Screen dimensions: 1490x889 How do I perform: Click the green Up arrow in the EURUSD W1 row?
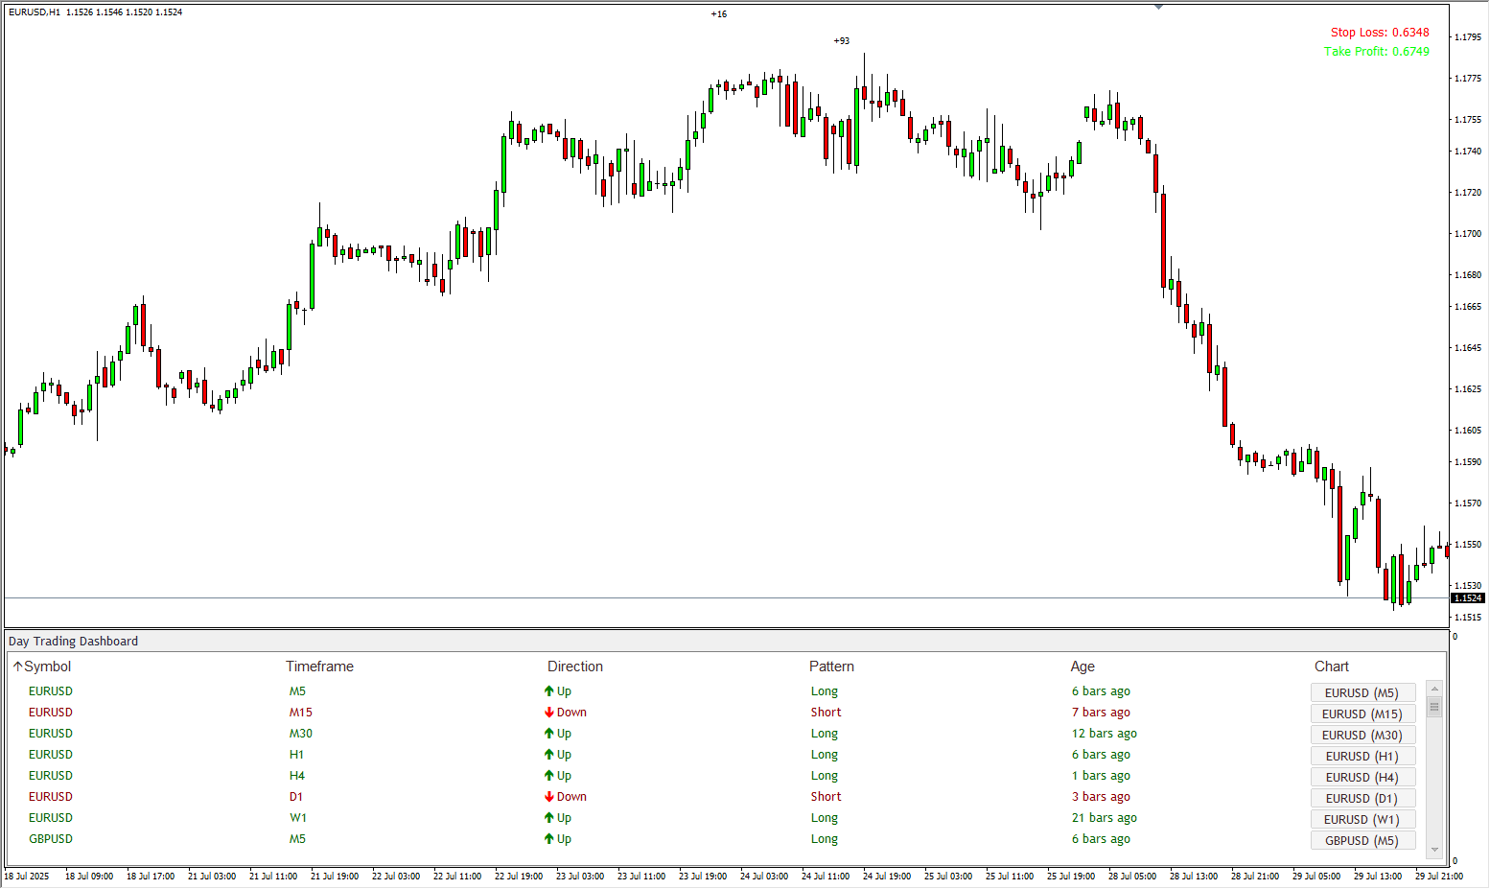tap(549, 818)
